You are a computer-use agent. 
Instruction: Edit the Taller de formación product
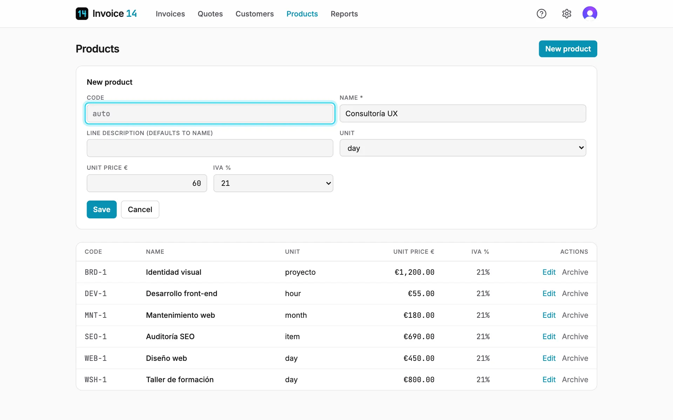(549, 379)
